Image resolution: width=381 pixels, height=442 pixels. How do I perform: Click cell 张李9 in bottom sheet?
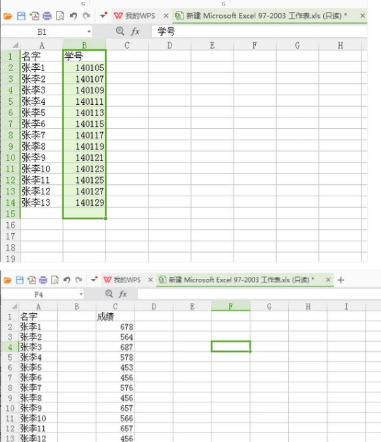pyautogui.click(x=38, y=408)
